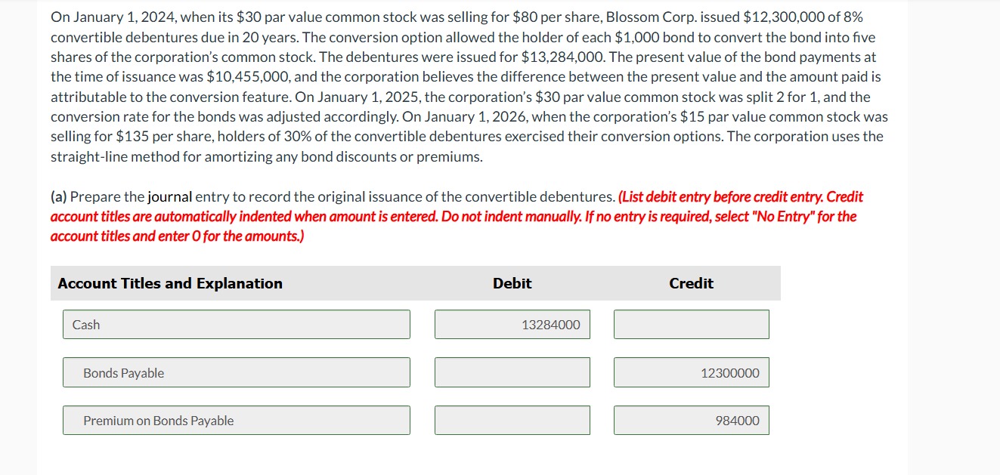Click the empty debit field for Premium entry

click(512, 421)
